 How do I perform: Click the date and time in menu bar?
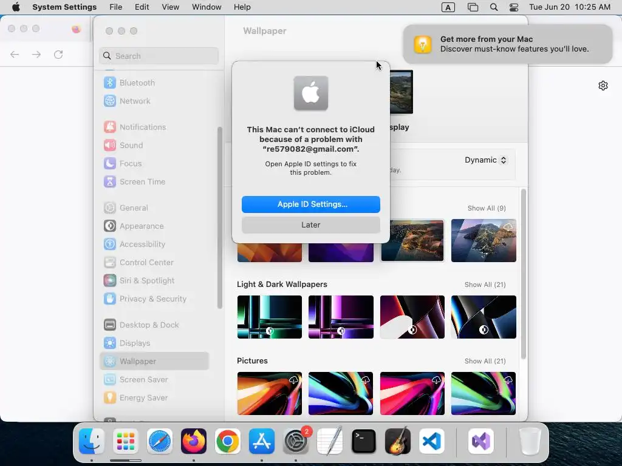(570, 7)
